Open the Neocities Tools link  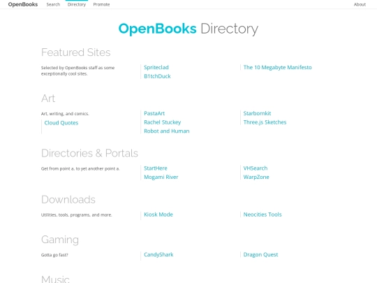pyautogui.click(x=263, y=215)
